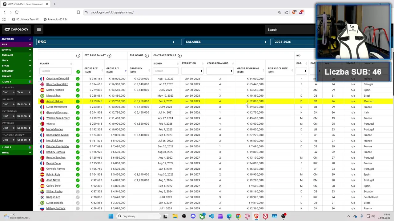Toggle the green verified filter checkmark
This screenshot has width=394, height=221.
78,72
